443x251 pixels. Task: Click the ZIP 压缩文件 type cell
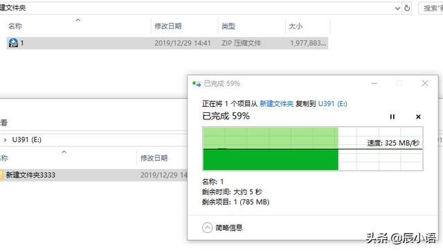[x=241, y=43]
